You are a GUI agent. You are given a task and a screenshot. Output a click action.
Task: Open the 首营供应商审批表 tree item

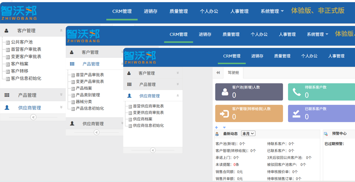click(x=148, y=106)
